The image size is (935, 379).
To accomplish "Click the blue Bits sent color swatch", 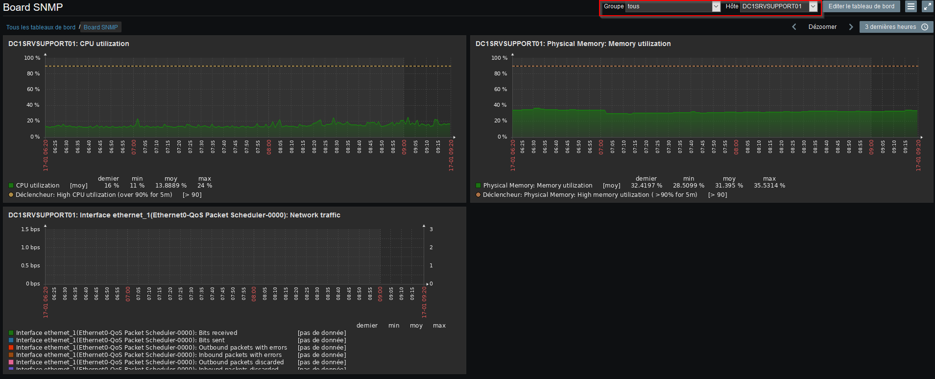I will [11, 340].
